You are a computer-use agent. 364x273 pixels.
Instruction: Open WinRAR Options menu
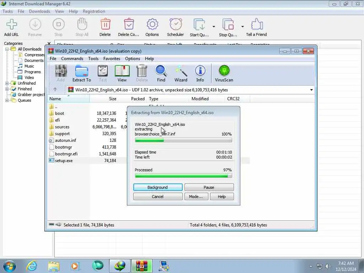pyautogui.click(x=133, y=59)
